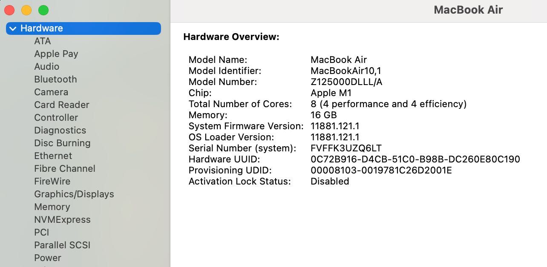The height and width of the screenshot is (267, 547).
Task: Click the green full-screen window button
Action: click(43, 10)
